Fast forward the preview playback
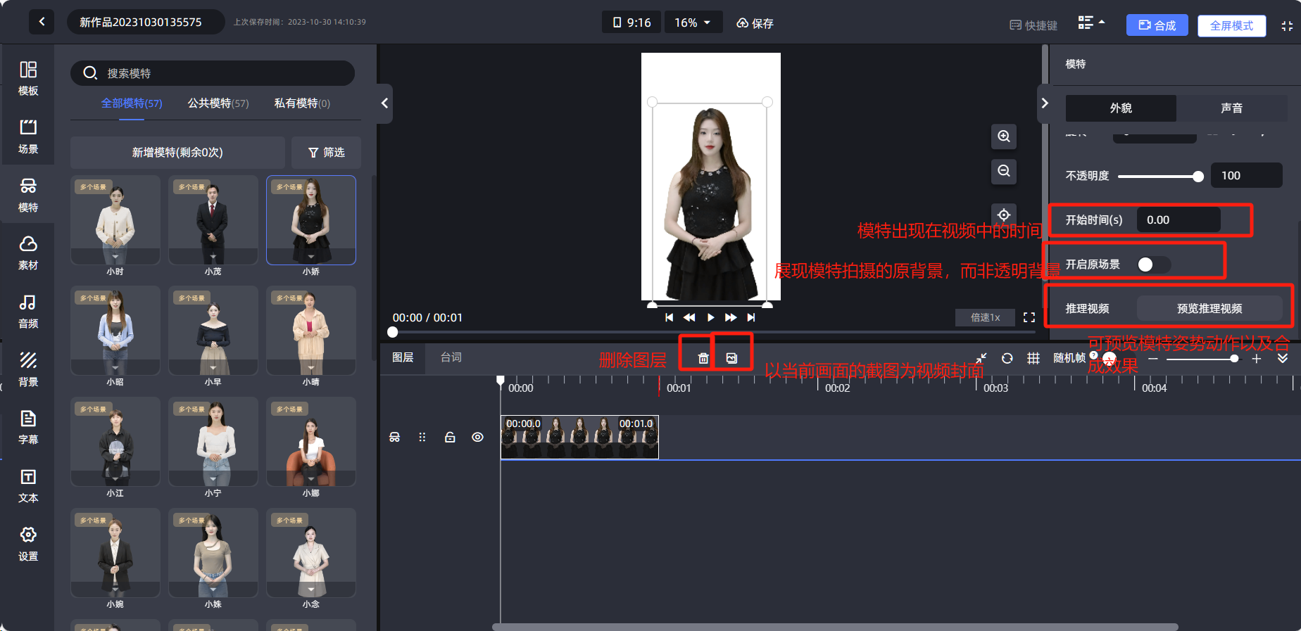1301x631 pixels. pyautogui.click(x=731, y=317)
